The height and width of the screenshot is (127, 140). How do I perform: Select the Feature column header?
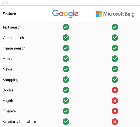pos(9,14)
